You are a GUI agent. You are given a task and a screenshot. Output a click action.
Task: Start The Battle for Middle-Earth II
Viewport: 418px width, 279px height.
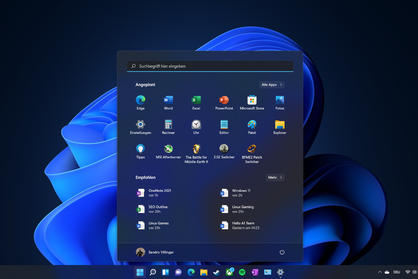pos(196,153)
